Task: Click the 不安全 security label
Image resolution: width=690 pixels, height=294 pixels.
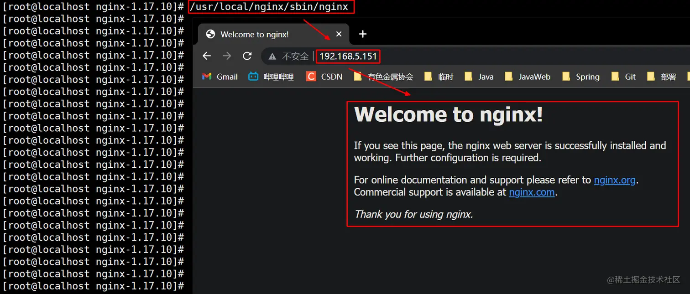Action: 295,57
